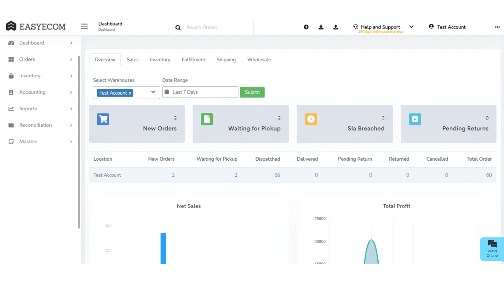Image resolution: width=504 pixels, height=283 pixels.
Task: Toggle the sidebar with the hamburger icon
Action: point(84,26)
